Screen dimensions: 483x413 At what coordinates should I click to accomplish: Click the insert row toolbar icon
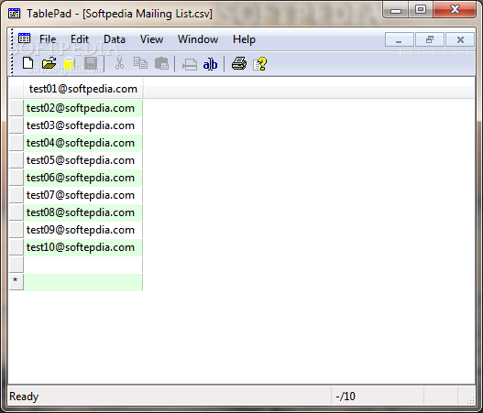tap(190, 64)
